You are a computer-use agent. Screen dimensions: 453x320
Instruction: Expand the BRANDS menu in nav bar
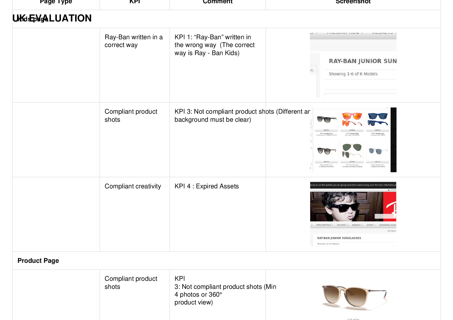pos(357,225)
